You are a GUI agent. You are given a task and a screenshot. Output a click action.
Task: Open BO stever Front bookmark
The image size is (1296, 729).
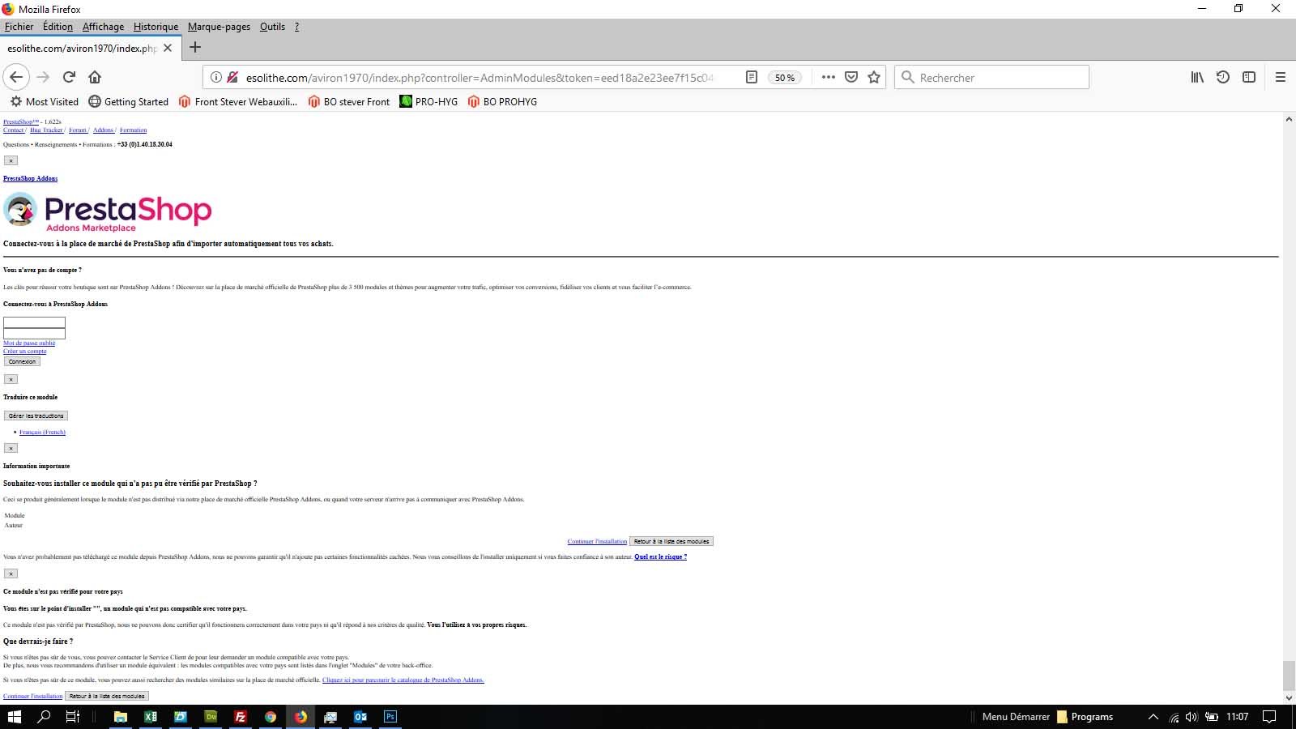tap(349, 102)
